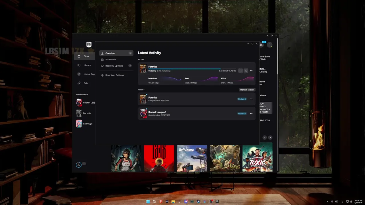The height and width of the screenshot is (205, 365).
Task: Open more options for active Fortnite download
Action: [x=251, y=71]
